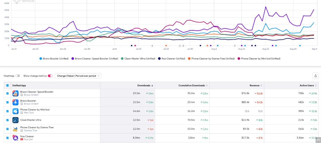Click the $80.4k revenue value
This screenshot has height=143, width=321.
(246, 102)
